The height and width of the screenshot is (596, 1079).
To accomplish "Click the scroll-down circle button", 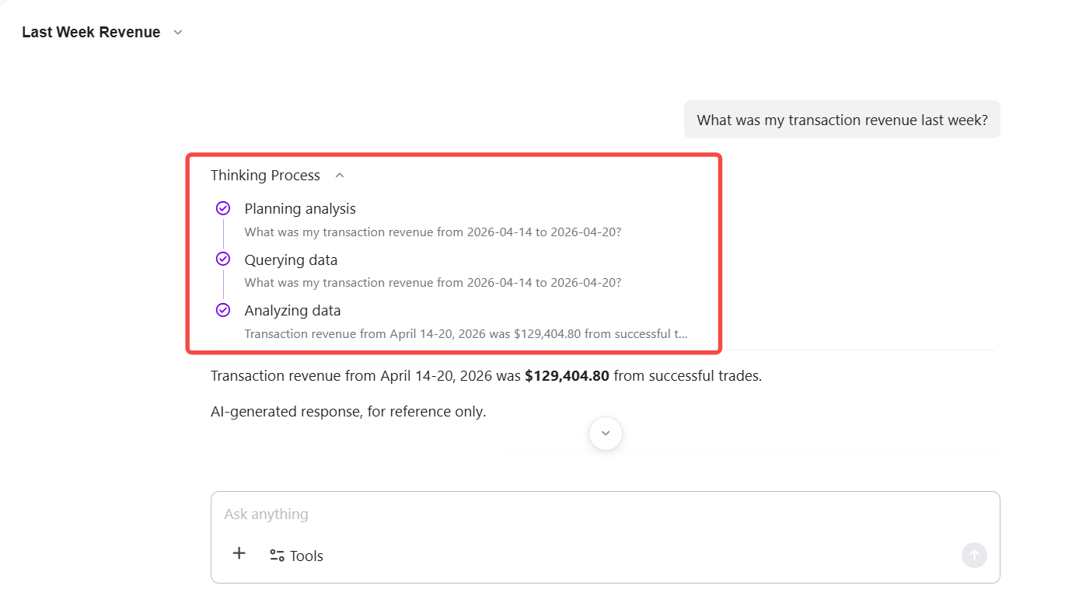I will 606,433.
